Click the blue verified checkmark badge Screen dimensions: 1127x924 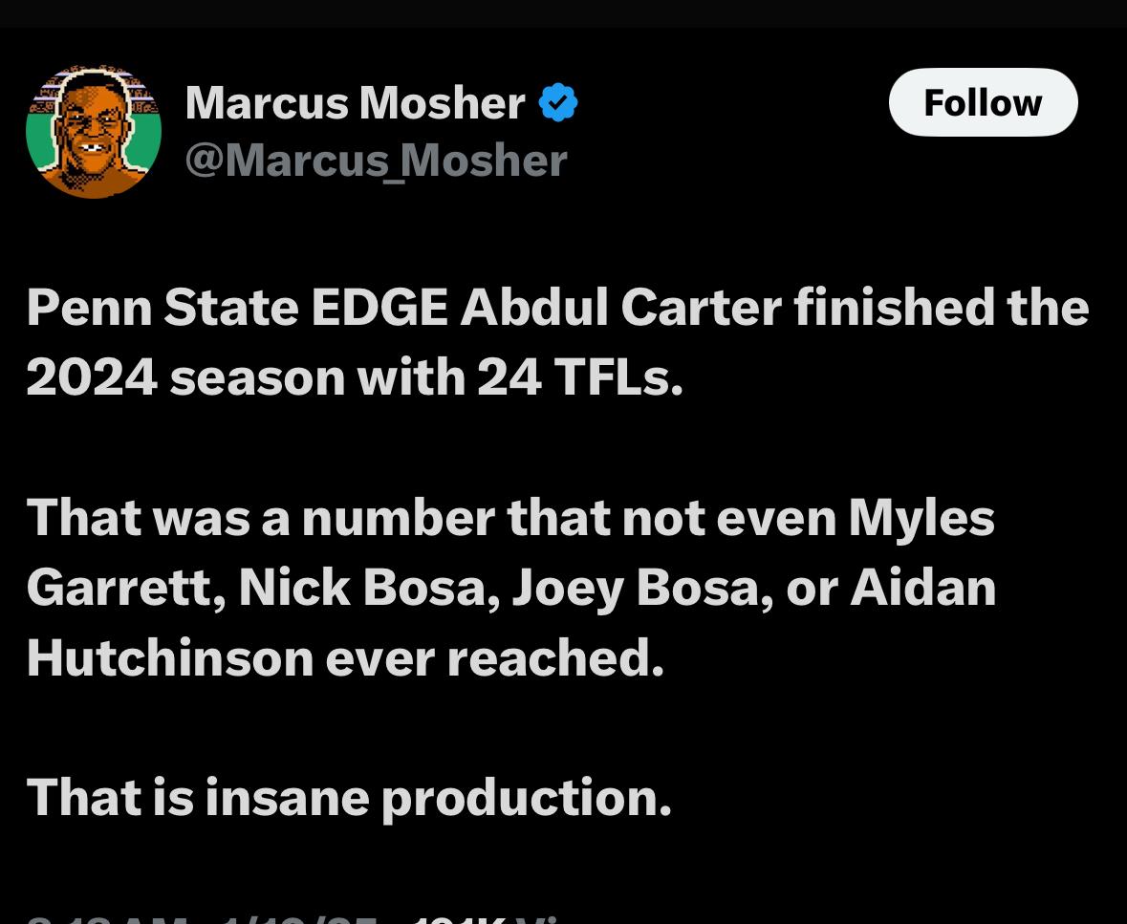(558, 103)
